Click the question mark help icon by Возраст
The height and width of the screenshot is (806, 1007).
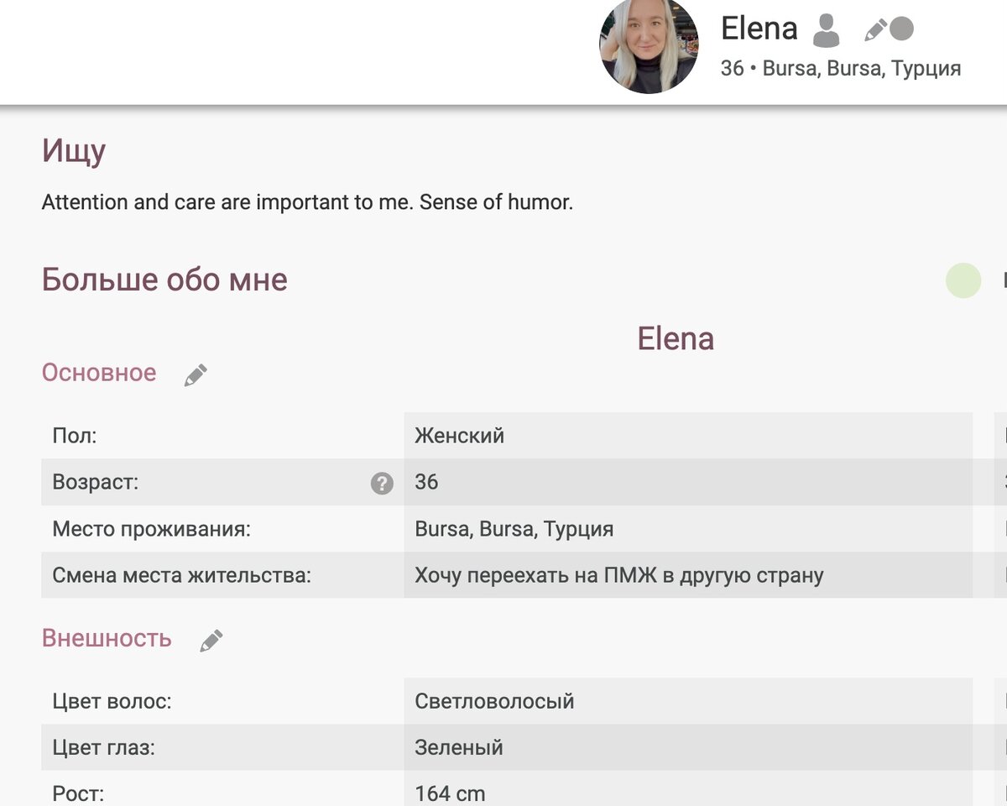(382, 483)
